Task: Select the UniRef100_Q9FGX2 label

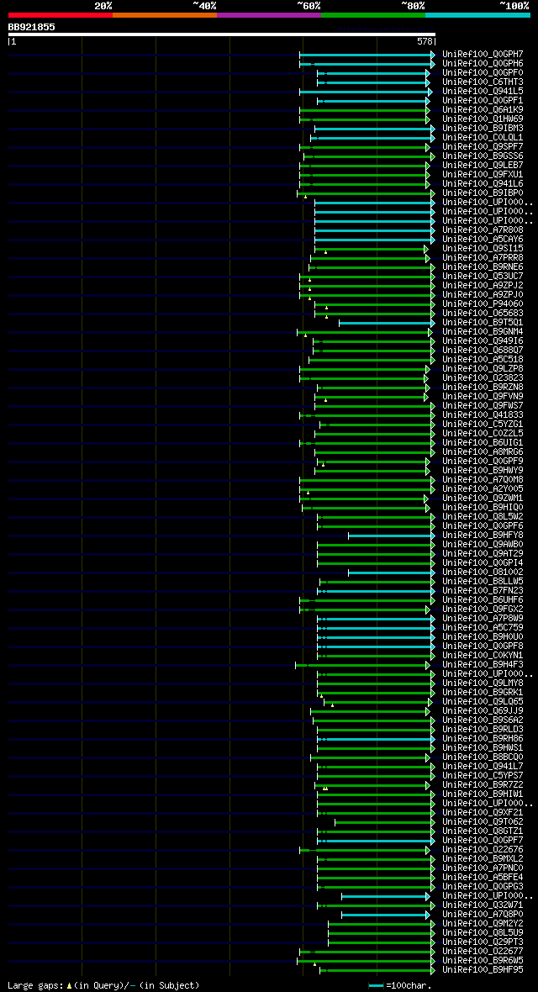Action: [483, 609]
